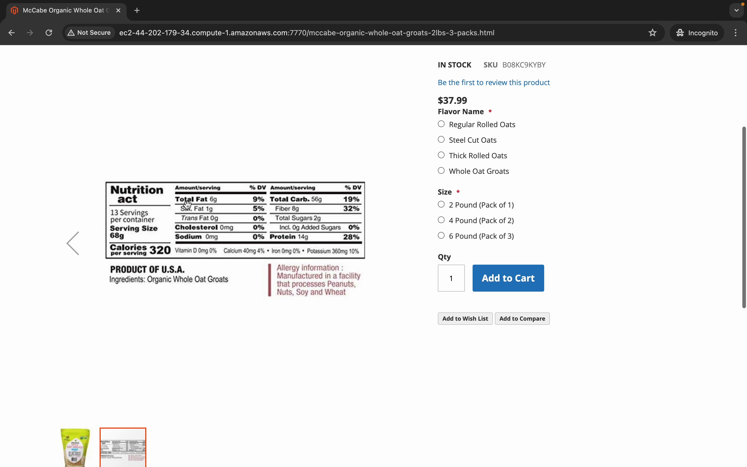
Task: Open a new browser tab
Action: (x=137, y=10)
